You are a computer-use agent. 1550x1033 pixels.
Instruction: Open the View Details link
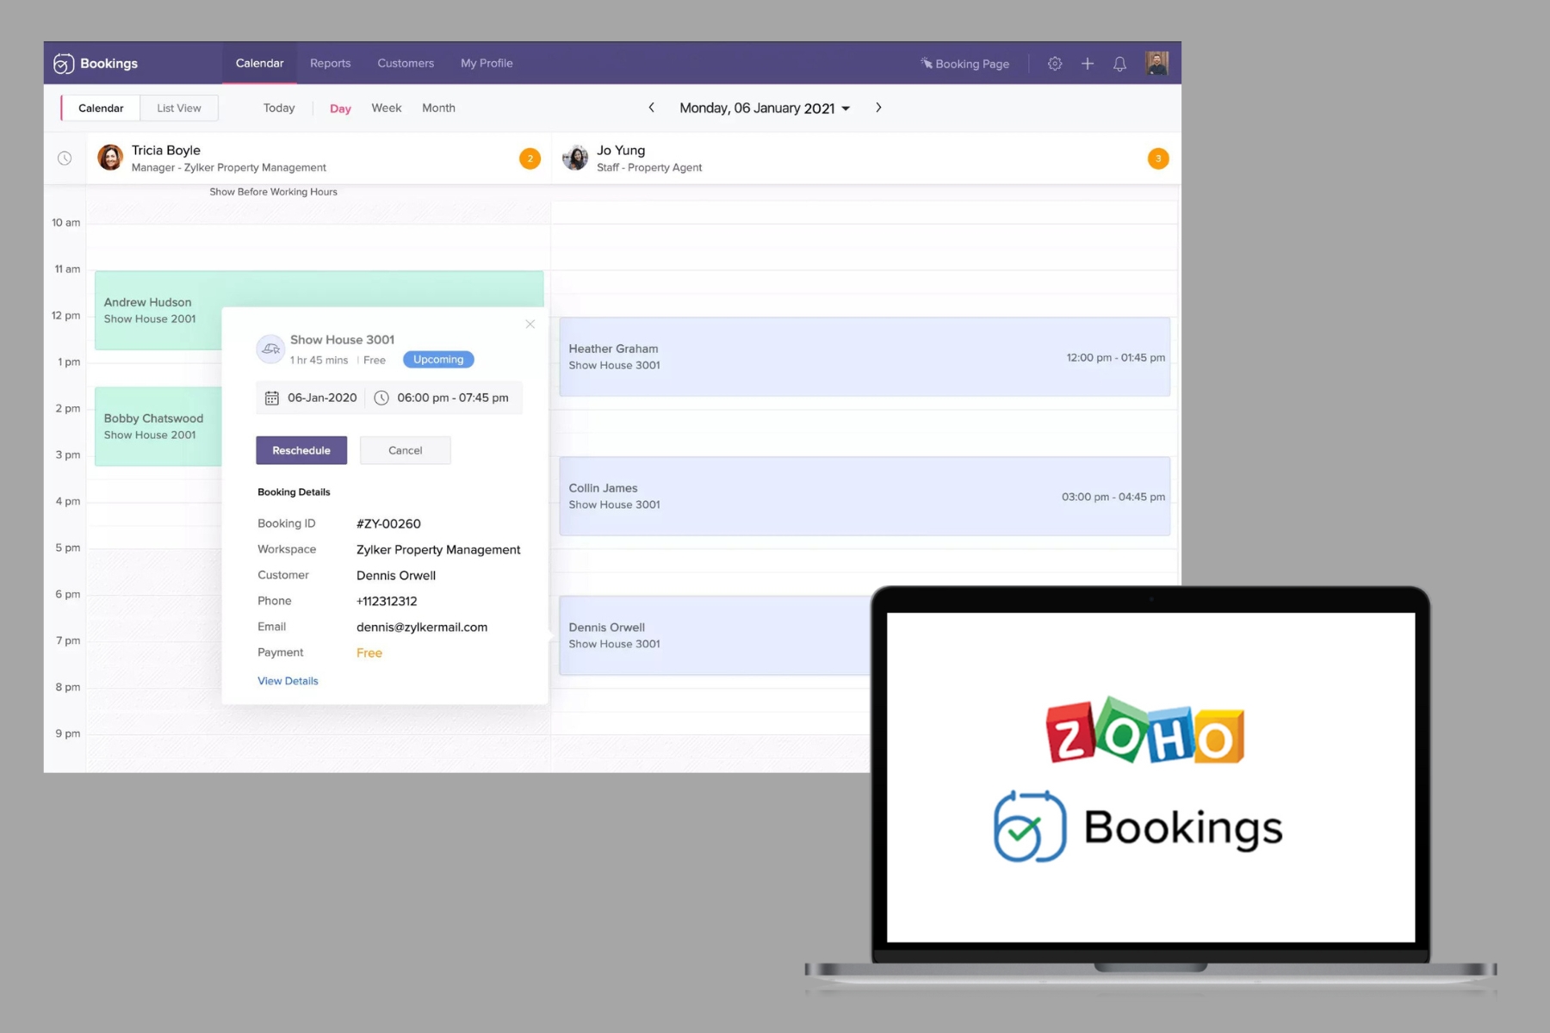(x=288, y=681)
